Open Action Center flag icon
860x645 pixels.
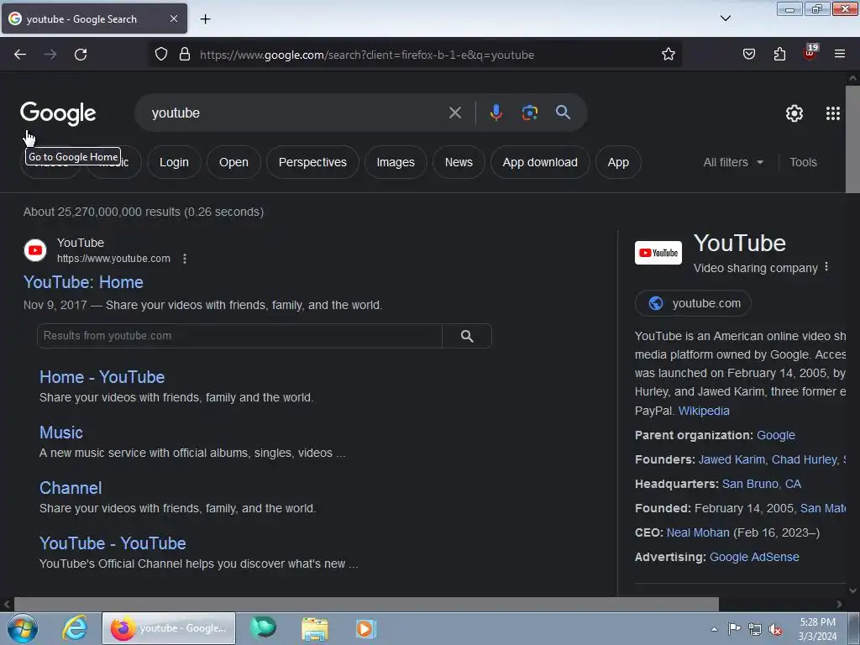click(734, 628)
